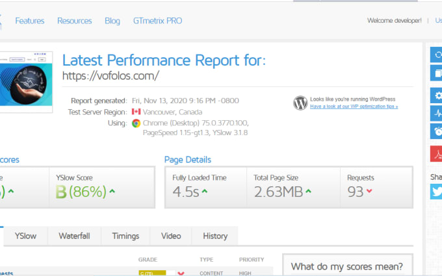Click the PRIORITY column header
Image resolution: width=442 pixels, height=276 pixels.
pos(252,260)
